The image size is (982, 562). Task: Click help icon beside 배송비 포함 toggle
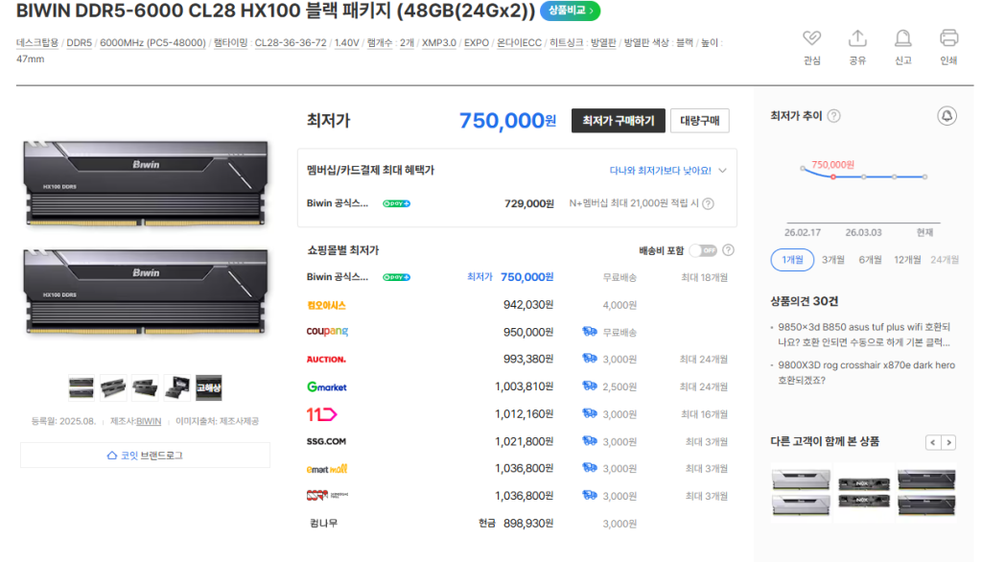[728, 250]
